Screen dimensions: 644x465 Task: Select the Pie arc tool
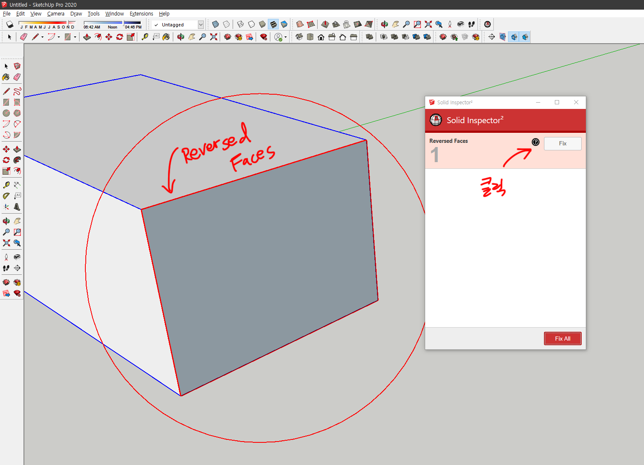pos(17,135)
